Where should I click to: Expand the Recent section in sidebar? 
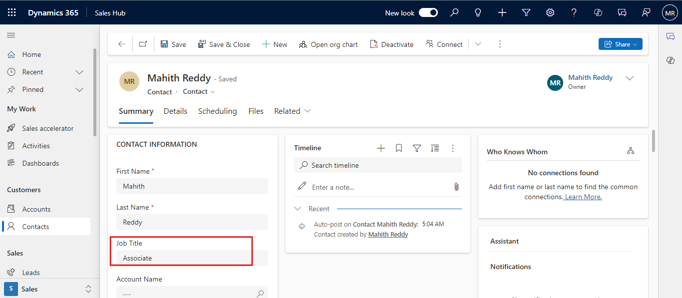pyautogui.click(x=79, y=72)
